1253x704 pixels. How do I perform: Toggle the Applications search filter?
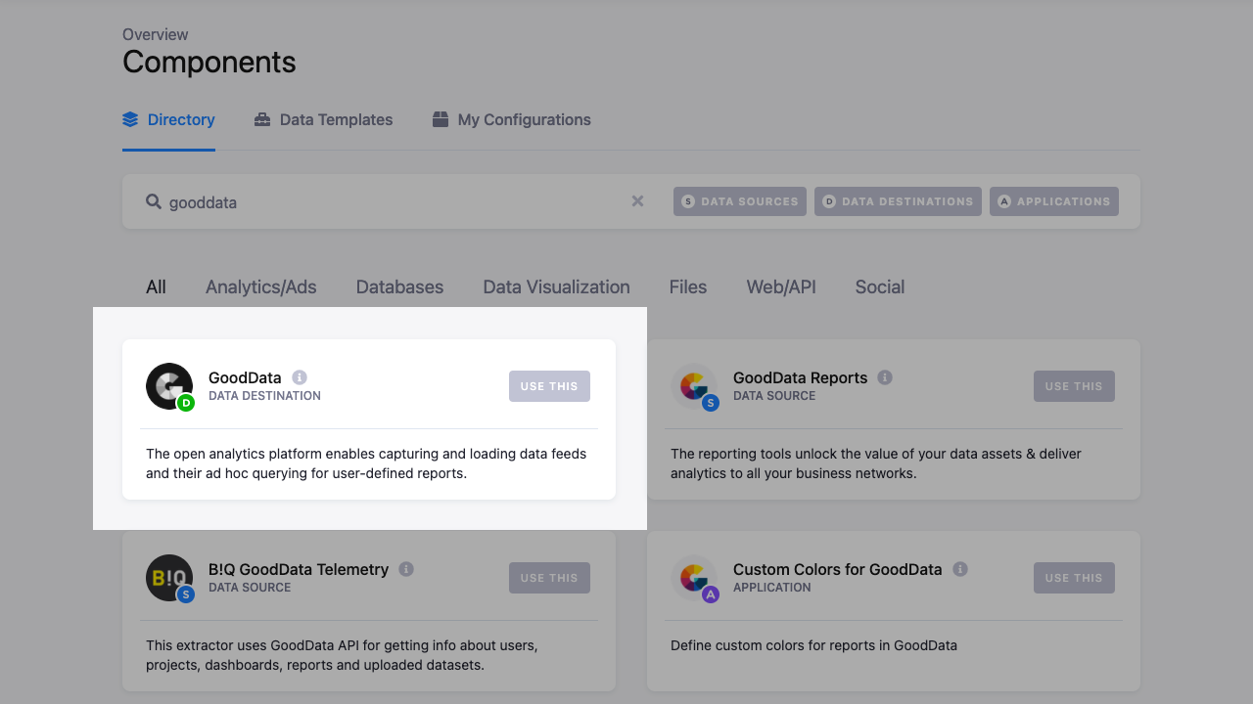pos(1054,201)
